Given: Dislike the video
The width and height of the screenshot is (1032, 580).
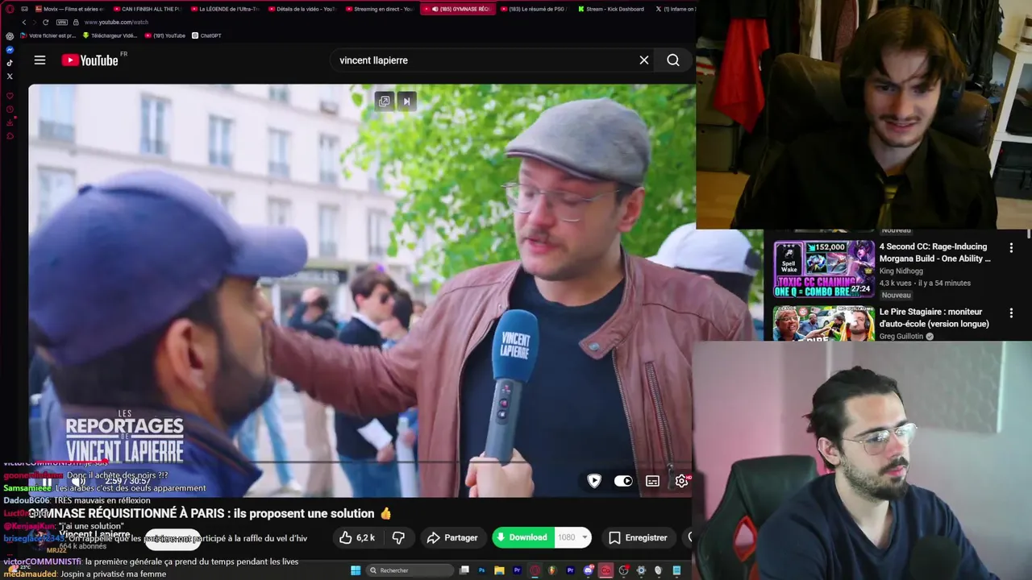Looking at the screenshot, I should [x=398, y=537].
